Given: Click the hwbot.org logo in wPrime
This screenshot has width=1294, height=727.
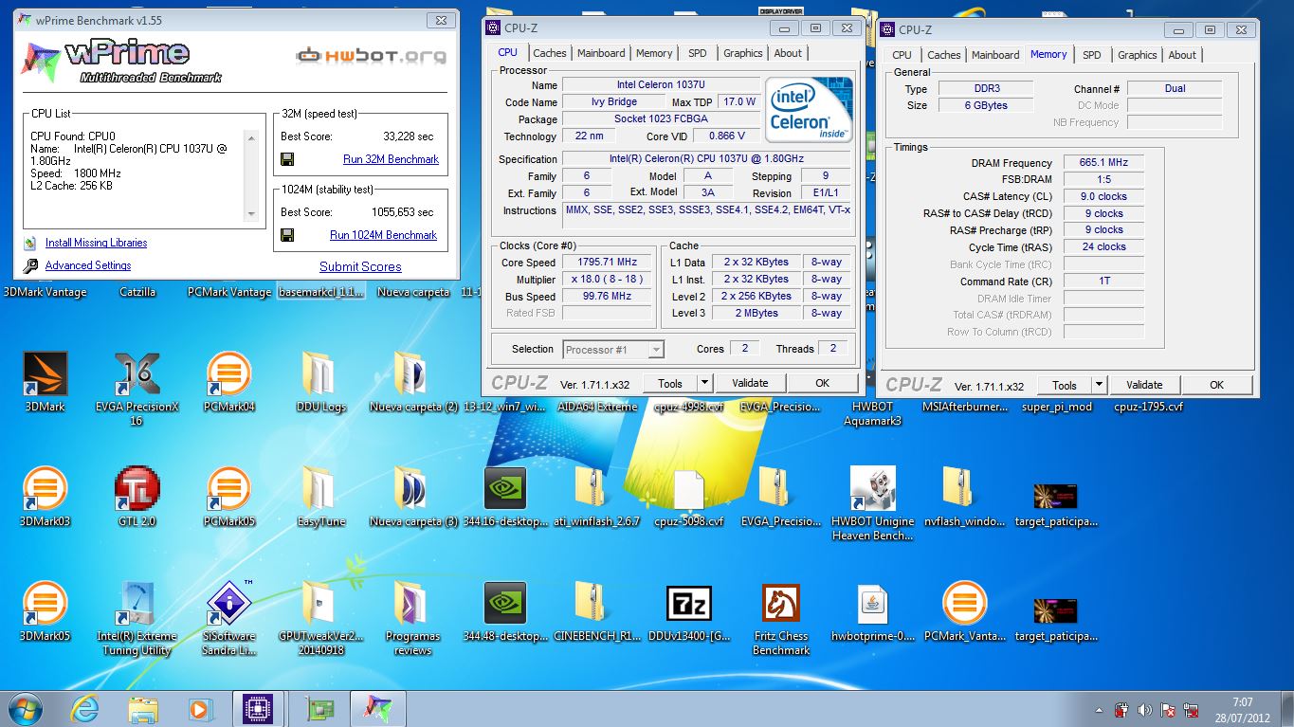Looking at the screenshot, I should 371,55.
